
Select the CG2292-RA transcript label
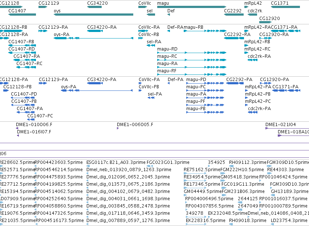[x=237, y=34]
